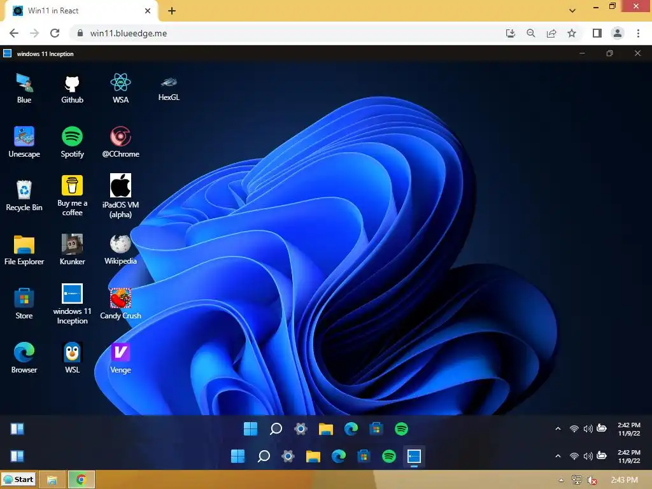
Task: Bookmark this page with star icon
Action: (x=572, y=33)
